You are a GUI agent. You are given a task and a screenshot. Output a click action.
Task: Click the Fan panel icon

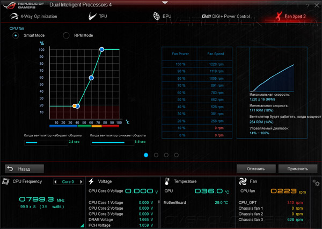point(243,181)
